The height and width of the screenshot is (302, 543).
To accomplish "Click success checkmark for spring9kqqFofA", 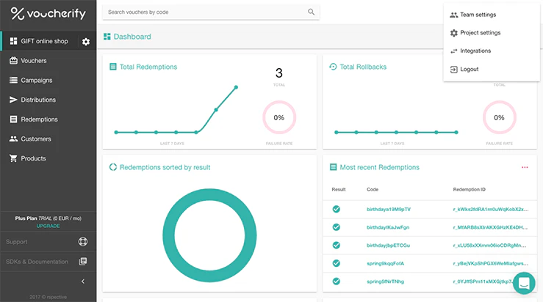I will tap(337, 263).
